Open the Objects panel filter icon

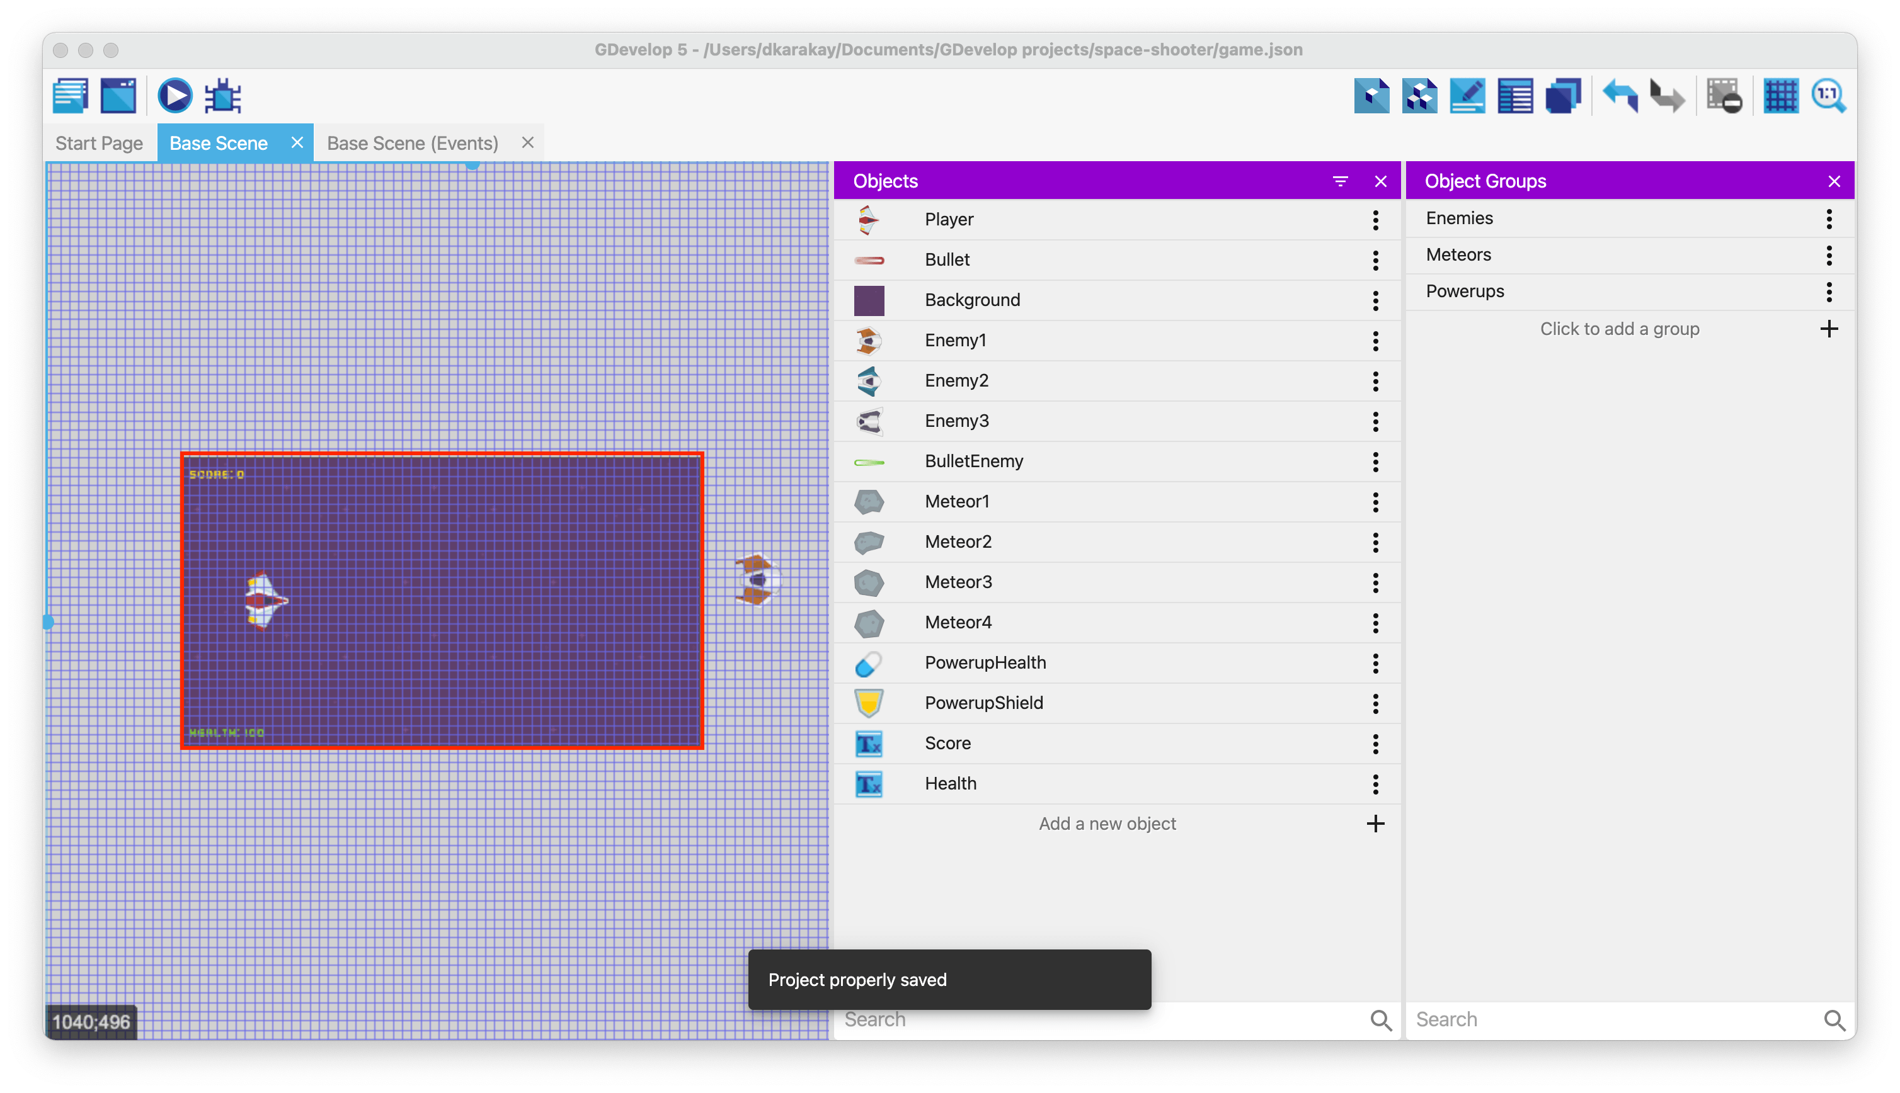point(1340,181)
